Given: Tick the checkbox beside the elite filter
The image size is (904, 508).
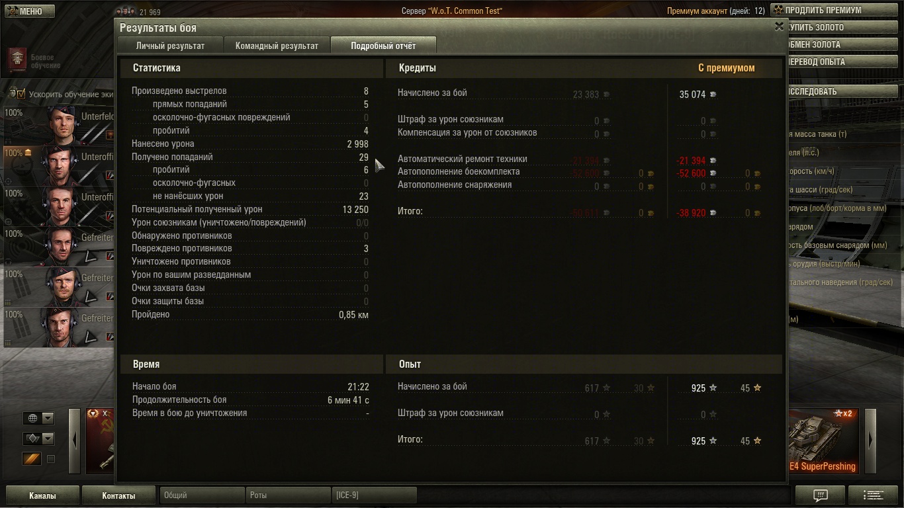Looking at the screenshot, I should [50, 458].
